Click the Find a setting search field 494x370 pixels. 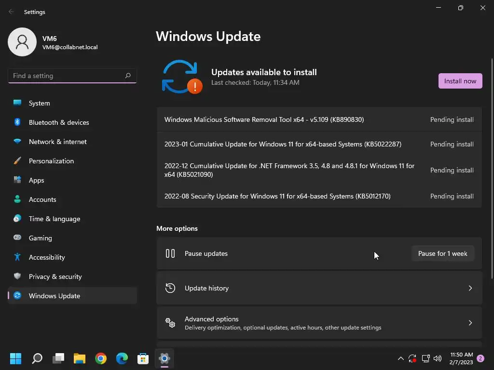coord(72,76)
